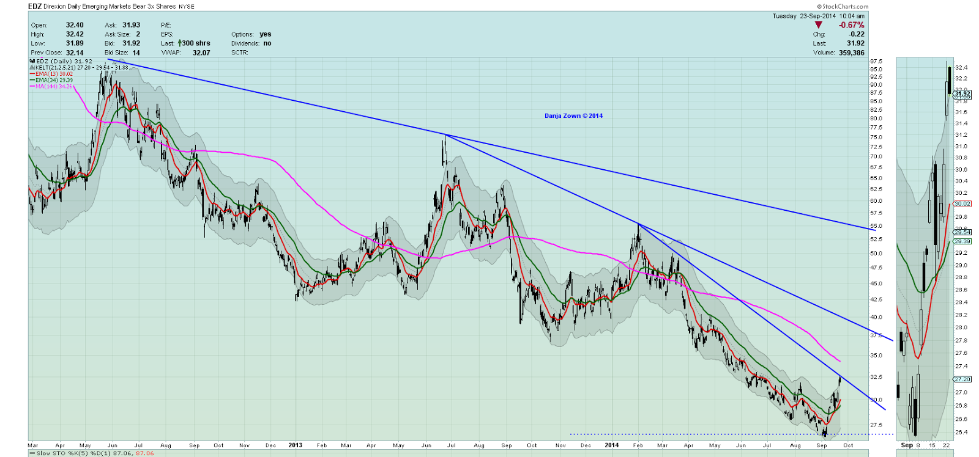Click the 42.5 price axis label

coord(876,299)
